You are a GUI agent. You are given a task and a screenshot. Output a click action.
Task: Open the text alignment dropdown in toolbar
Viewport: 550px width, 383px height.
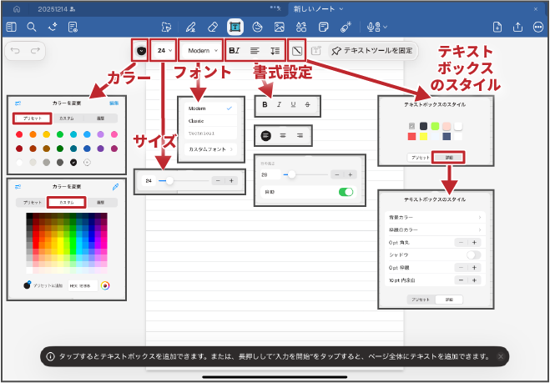[x=255, y=51]
